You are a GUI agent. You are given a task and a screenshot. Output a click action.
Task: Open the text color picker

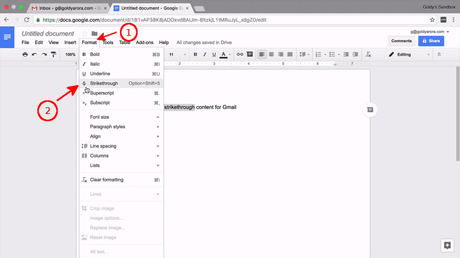[x=223, y=54]
